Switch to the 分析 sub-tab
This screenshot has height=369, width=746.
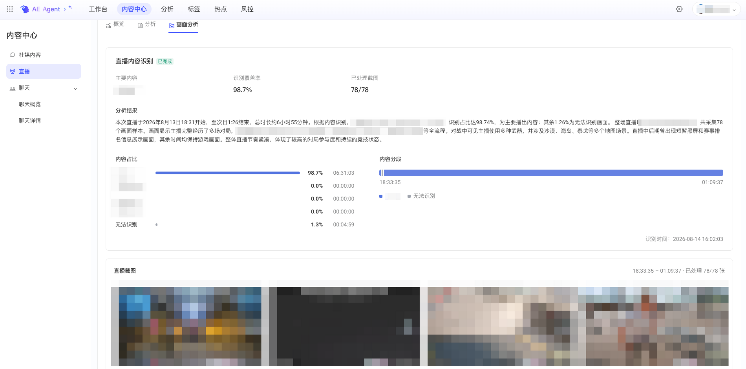[x=146, y=24]
